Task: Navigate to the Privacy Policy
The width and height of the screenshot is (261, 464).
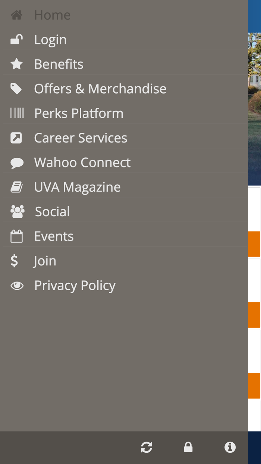Action: (x=75, y=285)
